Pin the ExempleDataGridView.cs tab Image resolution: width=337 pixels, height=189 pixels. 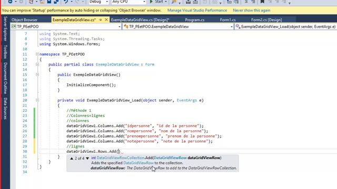101,20
